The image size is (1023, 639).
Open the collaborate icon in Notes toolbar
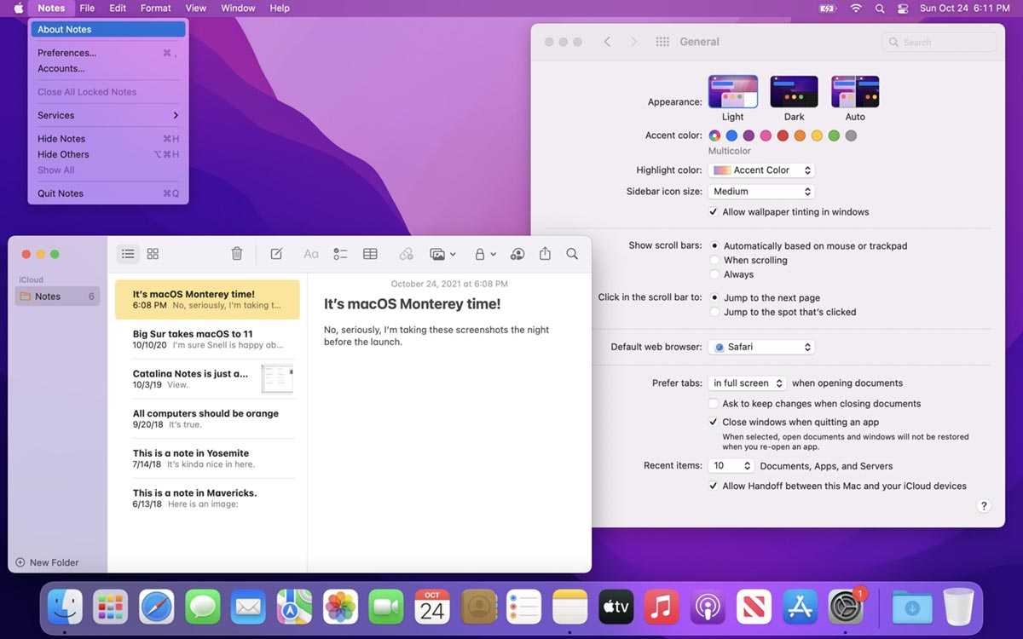pyautogui.click(x=517, y=254)
